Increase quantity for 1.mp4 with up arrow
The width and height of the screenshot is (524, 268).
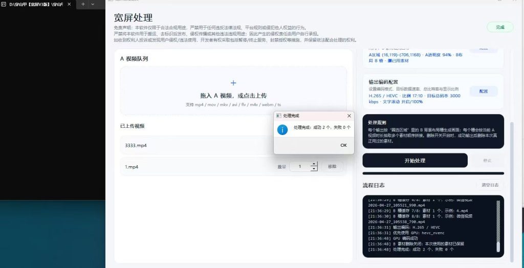point(314,164)
